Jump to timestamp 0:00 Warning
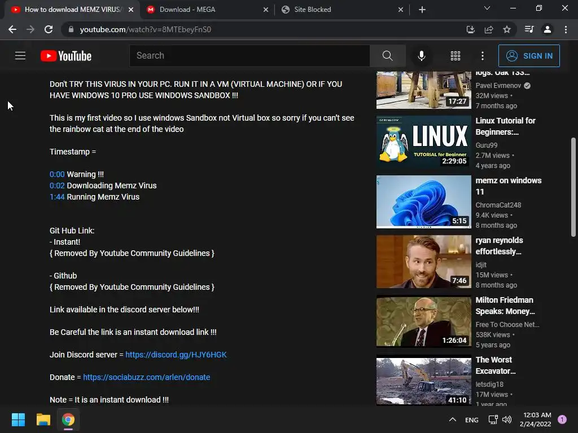The width and height of the screenshot is (578, 433). point(57,174)
